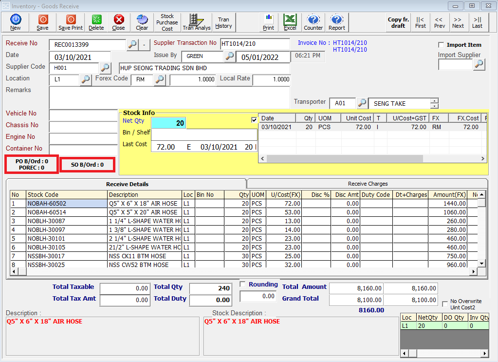Untick the Stock Info history checkbox

tap(254, 120)
